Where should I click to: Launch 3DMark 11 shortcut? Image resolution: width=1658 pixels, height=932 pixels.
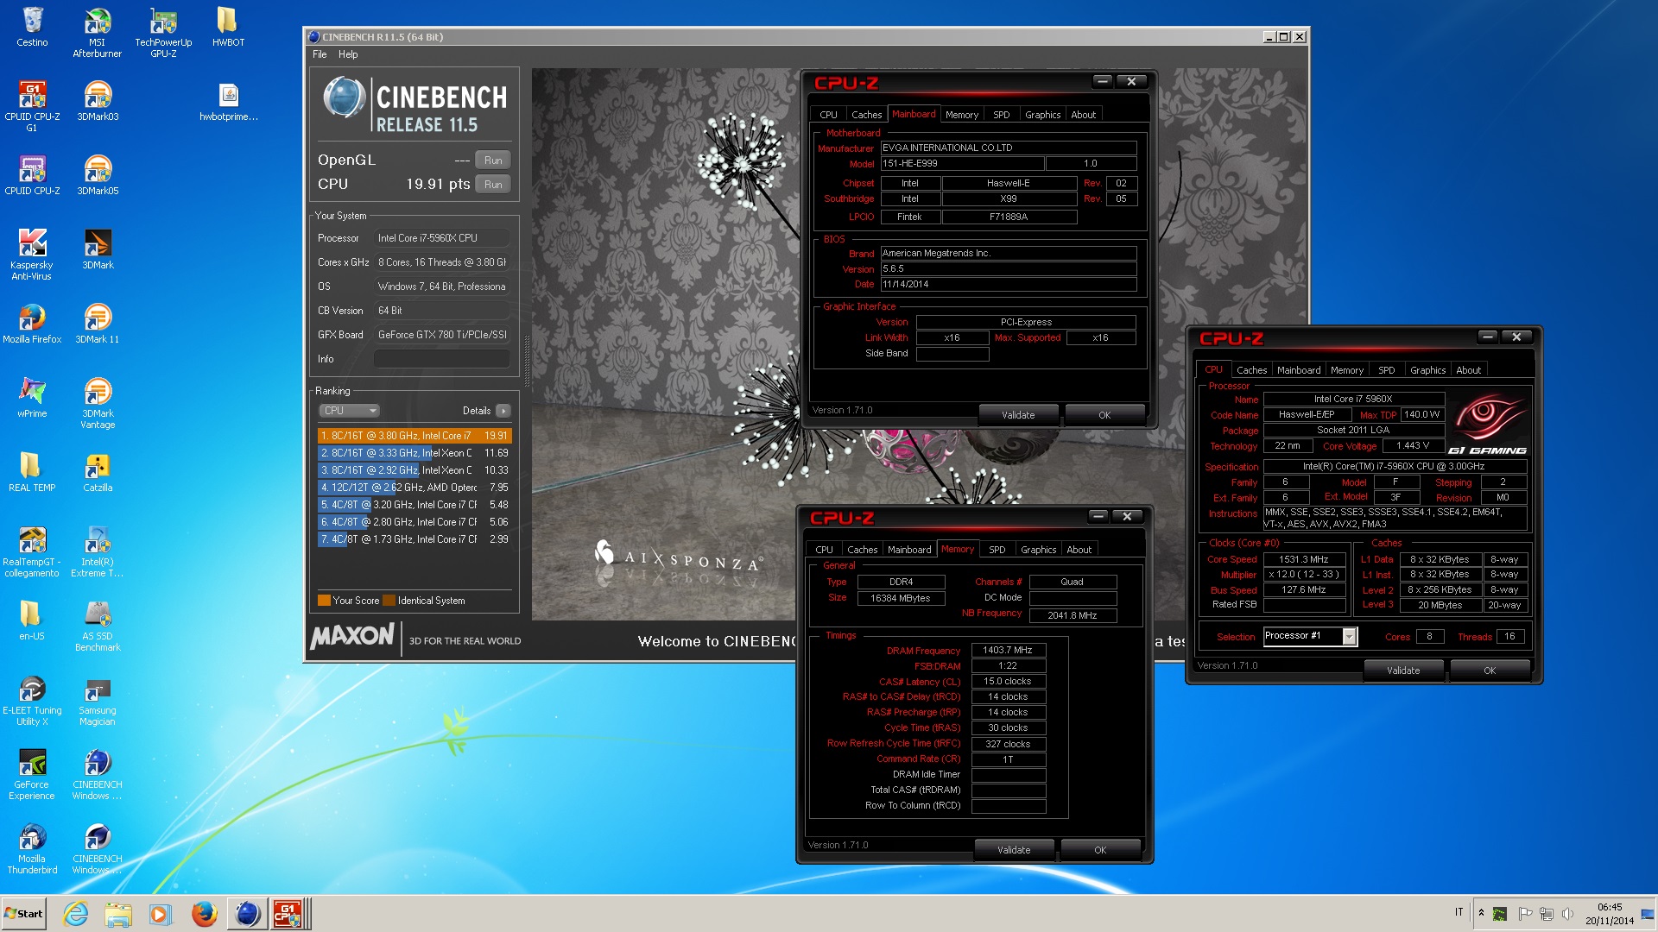(98, 324)
